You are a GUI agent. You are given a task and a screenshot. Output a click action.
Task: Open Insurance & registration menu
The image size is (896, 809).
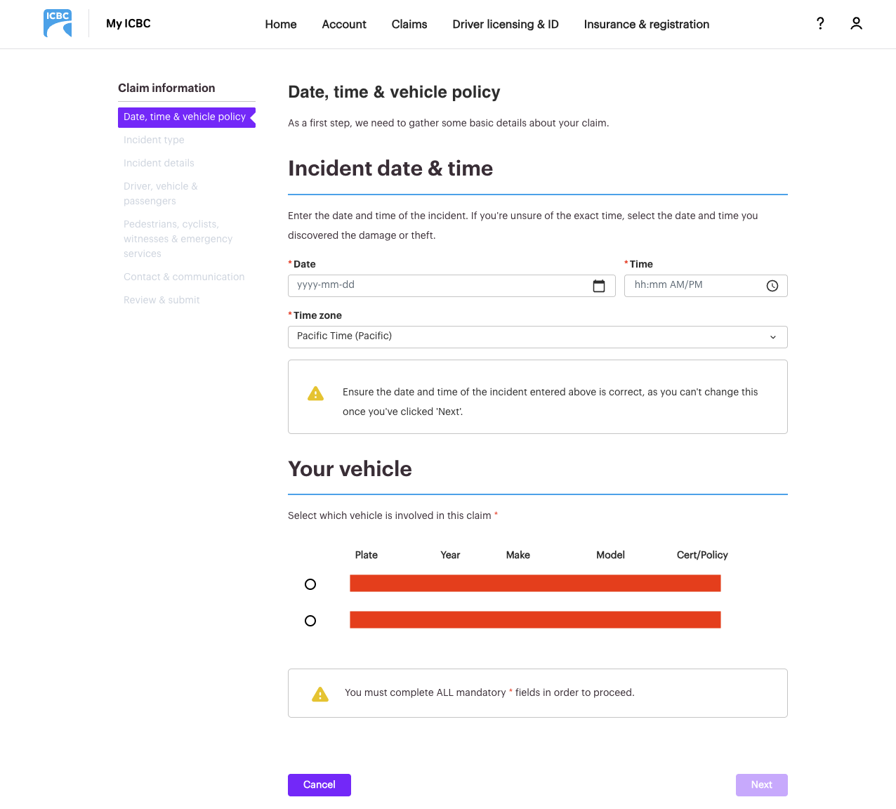point(647,25)
